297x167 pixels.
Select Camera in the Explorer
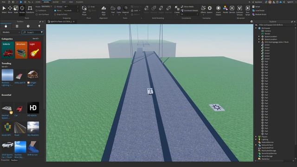267,31
